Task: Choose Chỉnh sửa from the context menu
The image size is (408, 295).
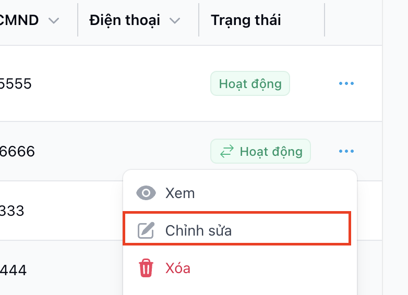Action: 198,230
